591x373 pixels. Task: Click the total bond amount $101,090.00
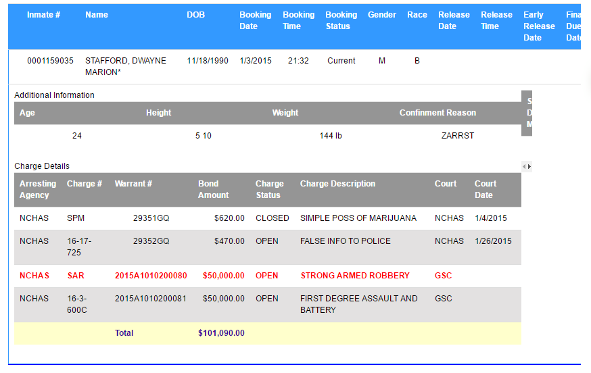tap(221, 333)
